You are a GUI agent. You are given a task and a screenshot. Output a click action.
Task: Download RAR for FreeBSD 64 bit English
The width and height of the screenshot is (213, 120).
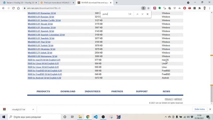click(45, 71)
